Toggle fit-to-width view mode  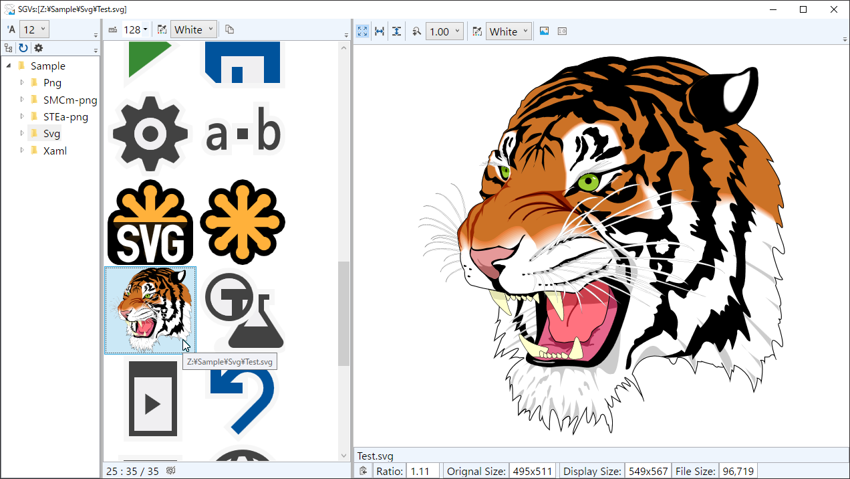[x=380, y=31]
